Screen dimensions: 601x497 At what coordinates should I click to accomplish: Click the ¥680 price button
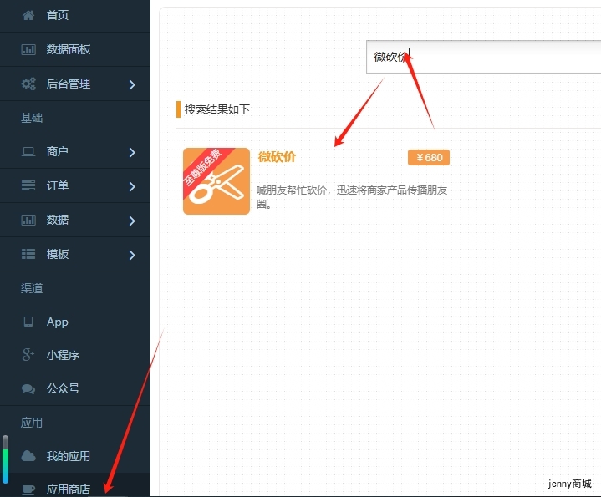point(429,158)
